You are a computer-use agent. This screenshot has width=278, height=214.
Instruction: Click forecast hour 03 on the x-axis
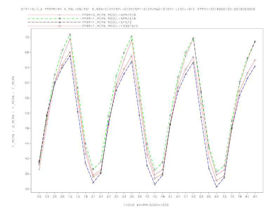(x=47, y=197)
